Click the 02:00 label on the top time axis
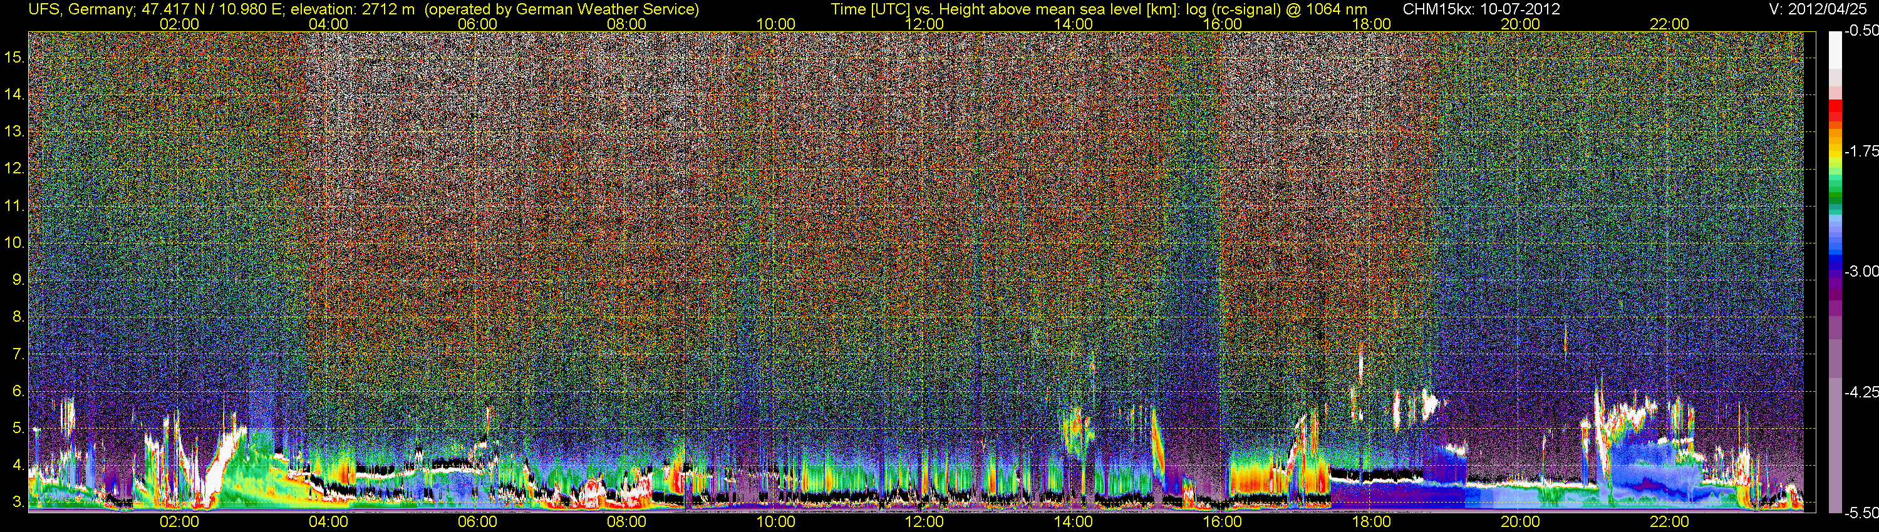Screen dimensions: 1879x532 click(179, 24)
